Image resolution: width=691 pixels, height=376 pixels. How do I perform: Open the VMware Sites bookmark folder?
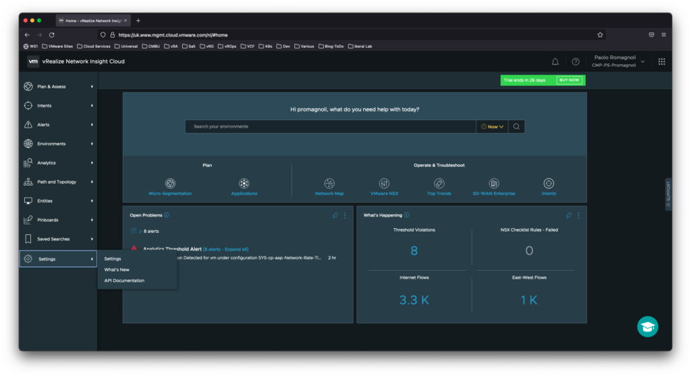coord(57,46)
